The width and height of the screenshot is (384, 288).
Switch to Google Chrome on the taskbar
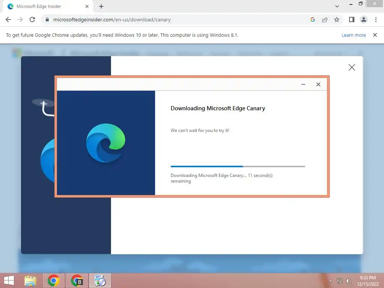tap(53, 280)
